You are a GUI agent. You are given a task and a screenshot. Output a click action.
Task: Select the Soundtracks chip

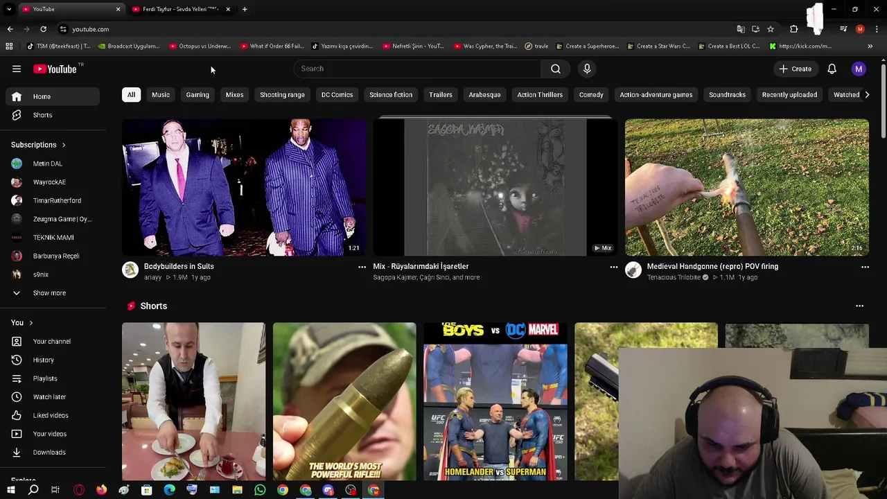point(727,95)
